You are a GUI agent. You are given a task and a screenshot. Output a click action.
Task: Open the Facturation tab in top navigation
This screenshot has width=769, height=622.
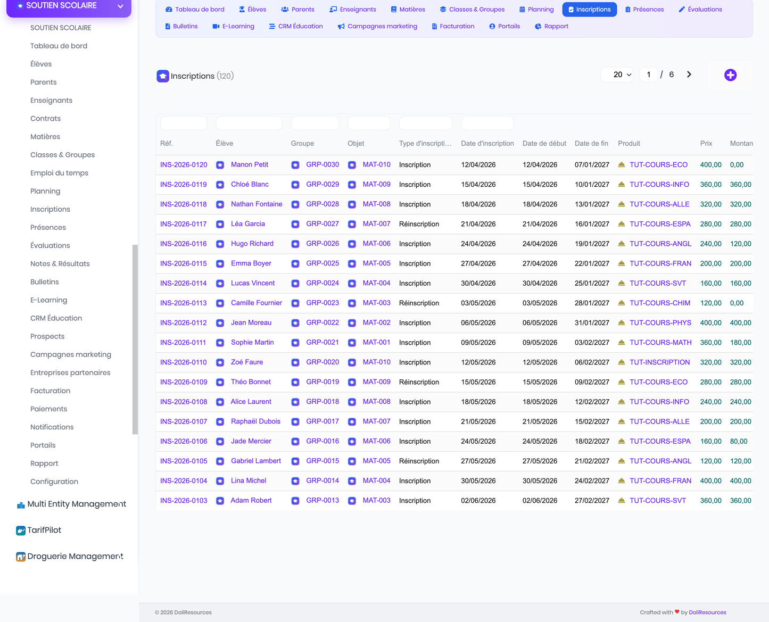[453, 26]
